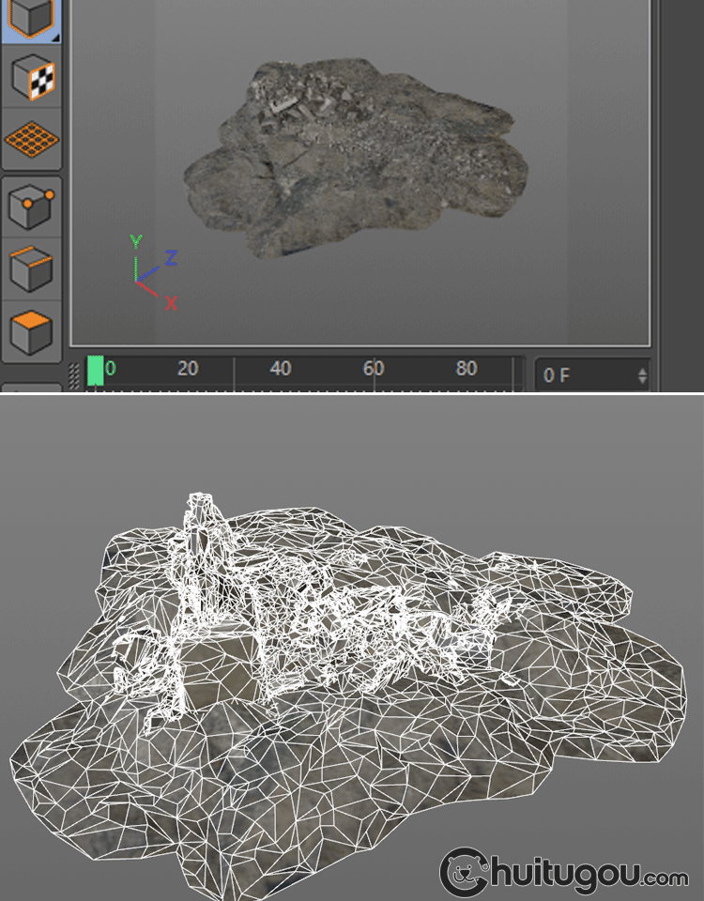Jump to frame 20 on the timeline

point(188,369)
